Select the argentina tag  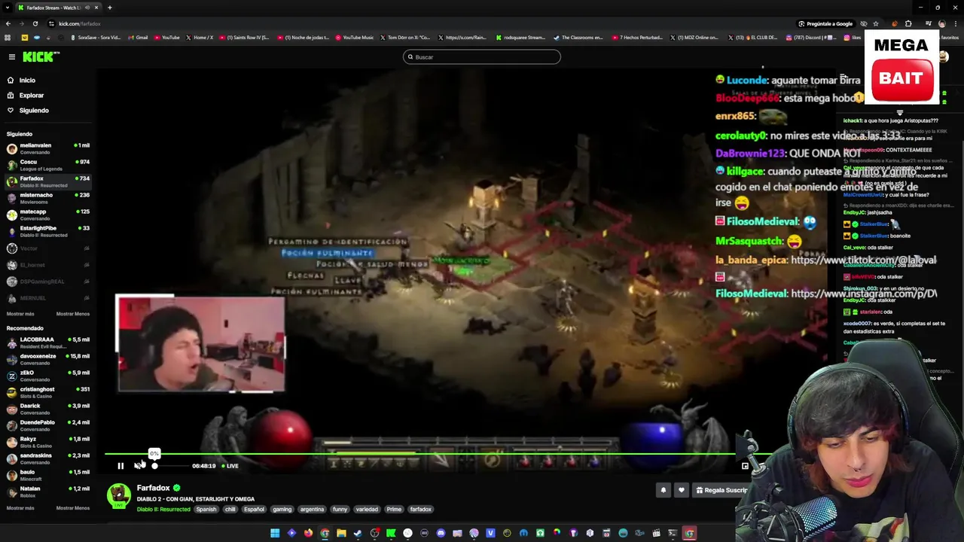[x=312, y=510]
